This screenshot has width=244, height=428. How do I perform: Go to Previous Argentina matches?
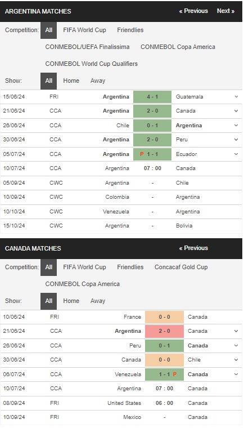point(193,11)
